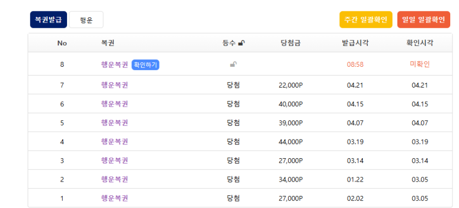Open 행운복권 link in row 1
Screen dimensions: 459x208
click(x=114, y=198)
